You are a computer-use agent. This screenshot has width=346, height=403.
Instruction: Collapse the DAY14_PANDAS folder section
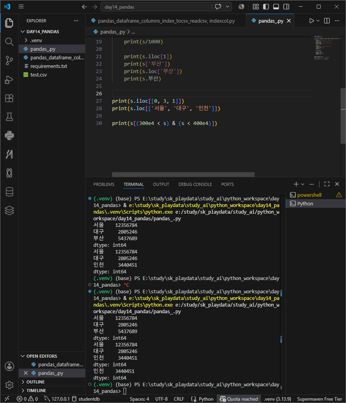point(52,32)
